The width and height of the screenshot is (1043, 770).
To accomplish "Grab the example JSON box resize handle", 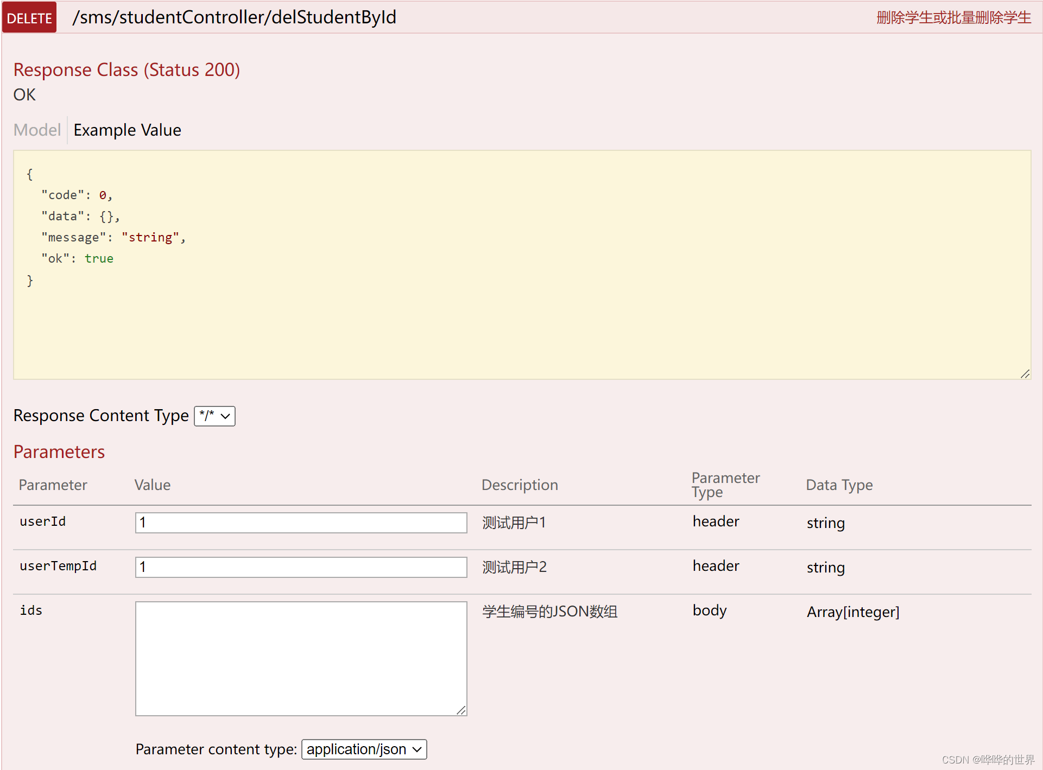I will pyautogui.click(x=1025, y=374).
